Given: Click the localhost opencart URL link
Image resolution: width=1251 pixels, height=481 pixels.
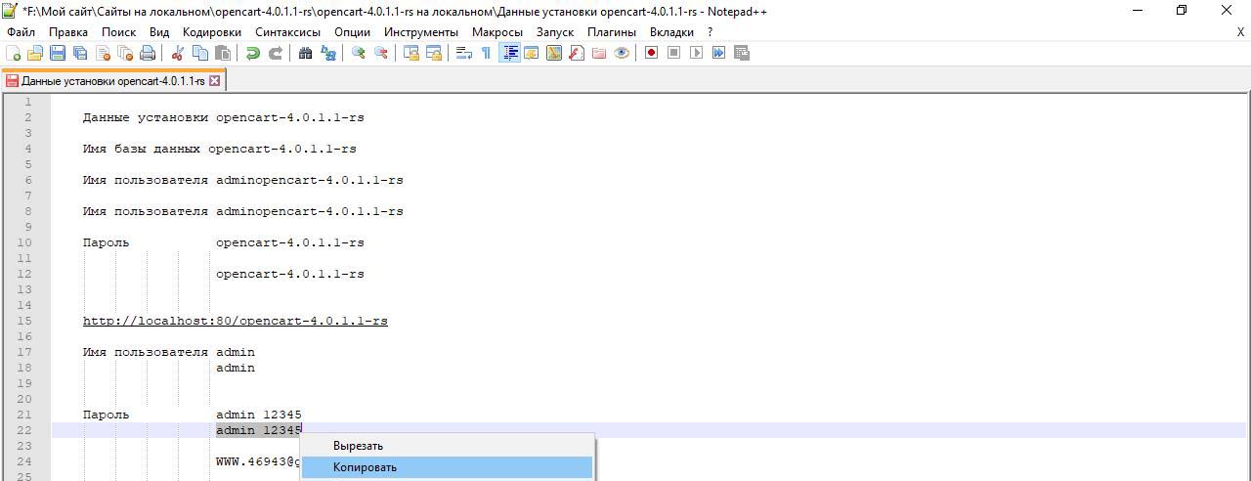Looking at the screenshot, I should [235, 321].
